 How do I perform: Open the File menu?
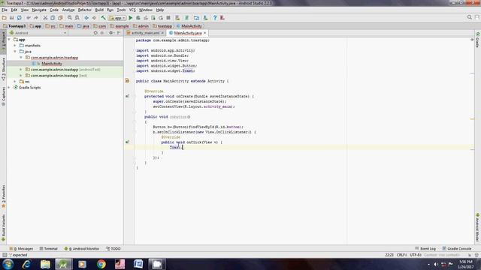tap(5, 10)
